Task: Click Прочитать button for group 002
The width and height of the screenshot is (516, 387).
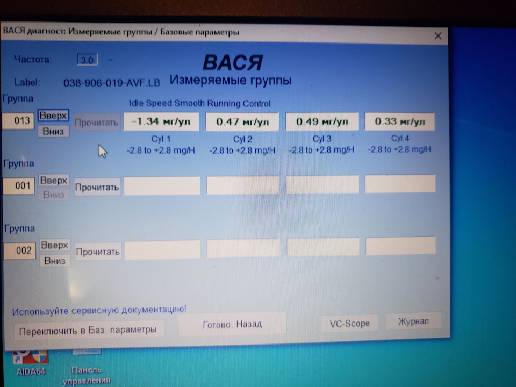Action: click(x=98, y=252)
